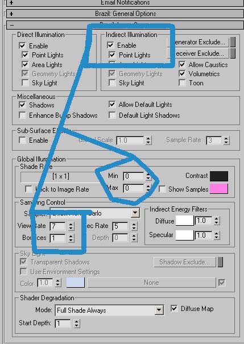
Task: Open Shader Degradation Mode dropdown
Action: pos(159,310)
